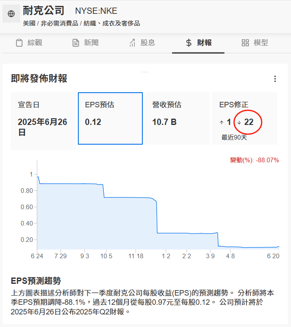Switch to the 新聞 news tab
The width and height of the screenshot is (291, 327).
point(85,43)
